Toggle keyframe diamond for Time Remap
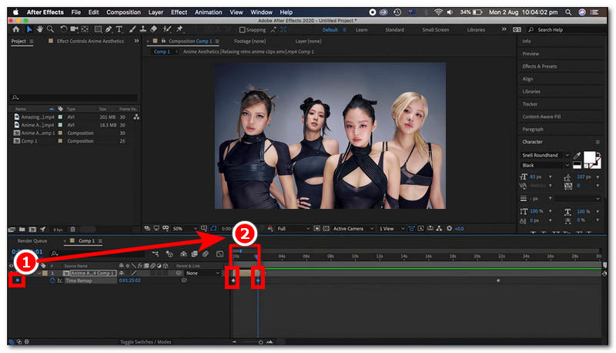 pyautogui.click(x=17, y=281)
